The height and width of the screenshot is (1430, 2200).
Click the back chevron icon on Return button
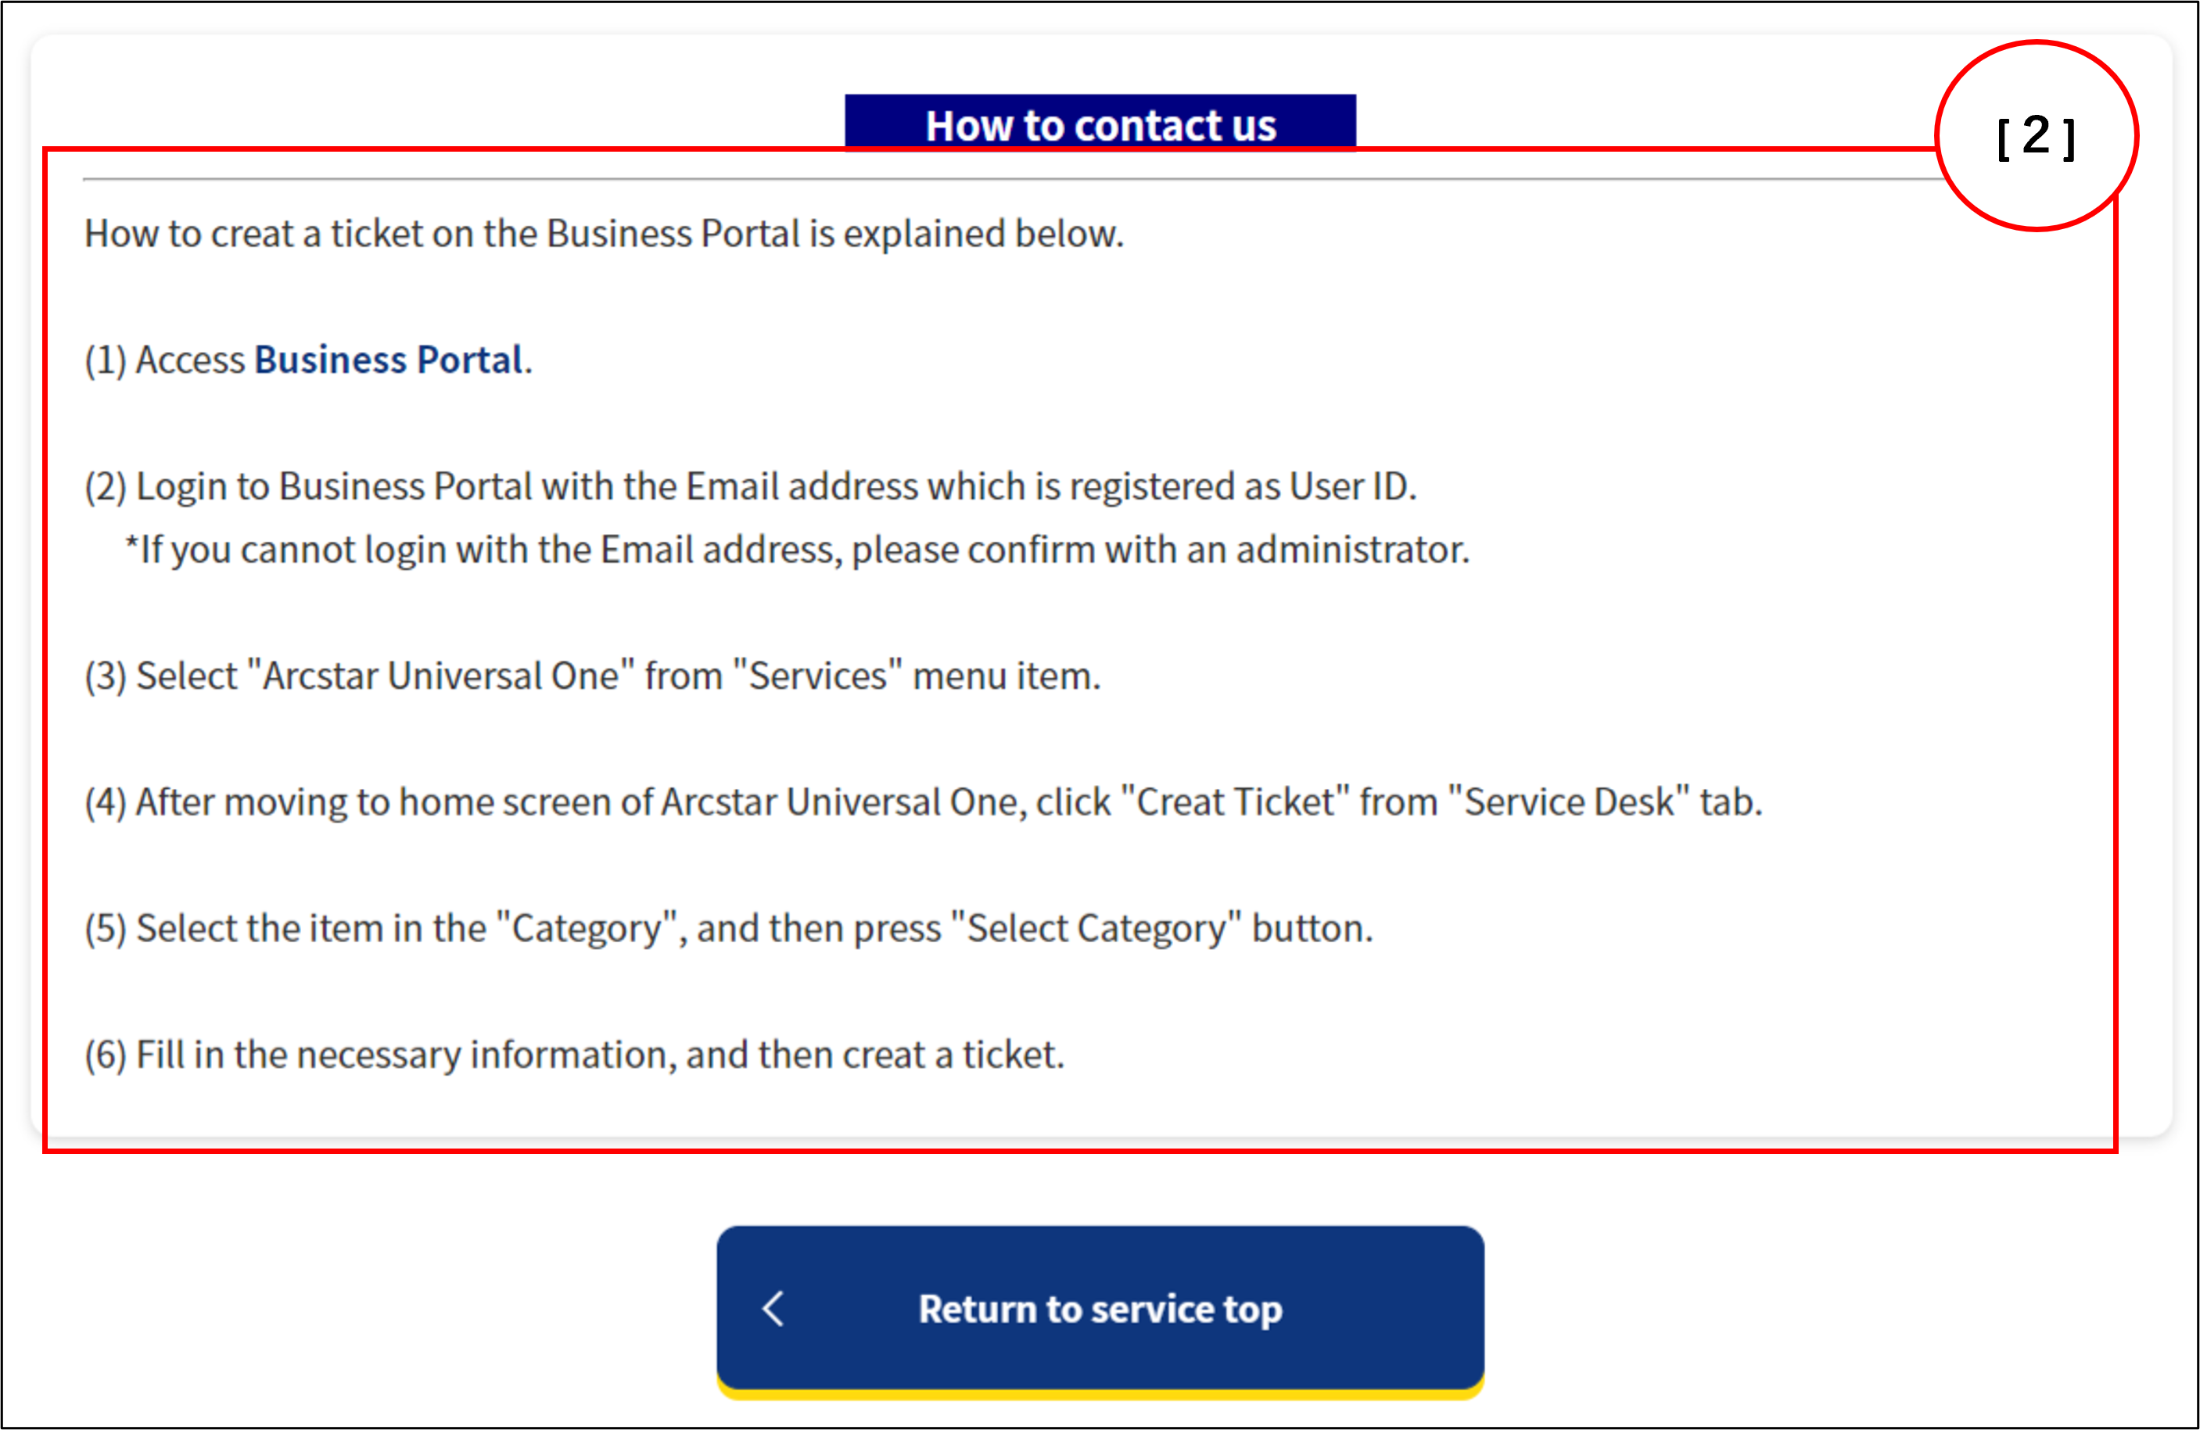(773, 1309)
